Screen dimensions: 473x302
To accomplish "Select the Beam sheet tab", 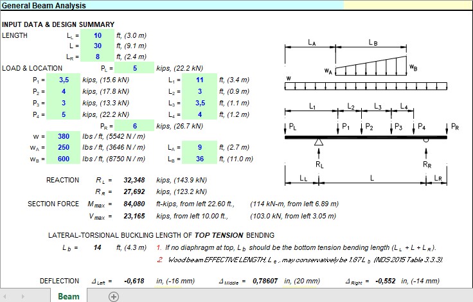I will tap(69, 296).
